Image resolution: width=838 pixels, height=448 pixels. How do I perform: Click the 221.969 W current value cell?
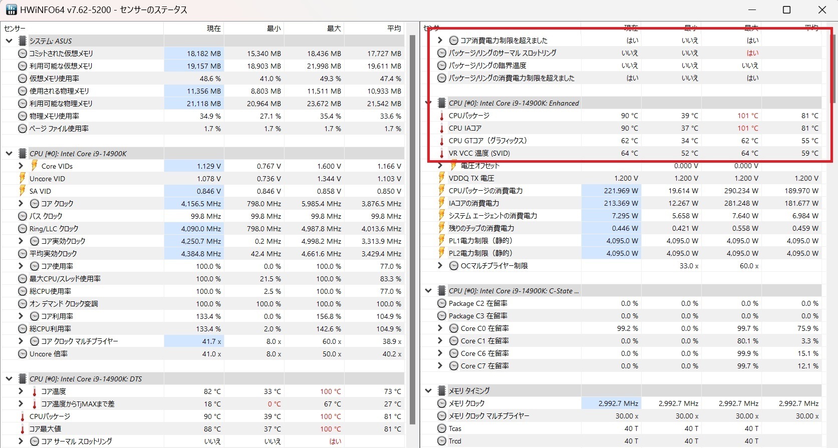pyautogui.click(x=611, y=190)
